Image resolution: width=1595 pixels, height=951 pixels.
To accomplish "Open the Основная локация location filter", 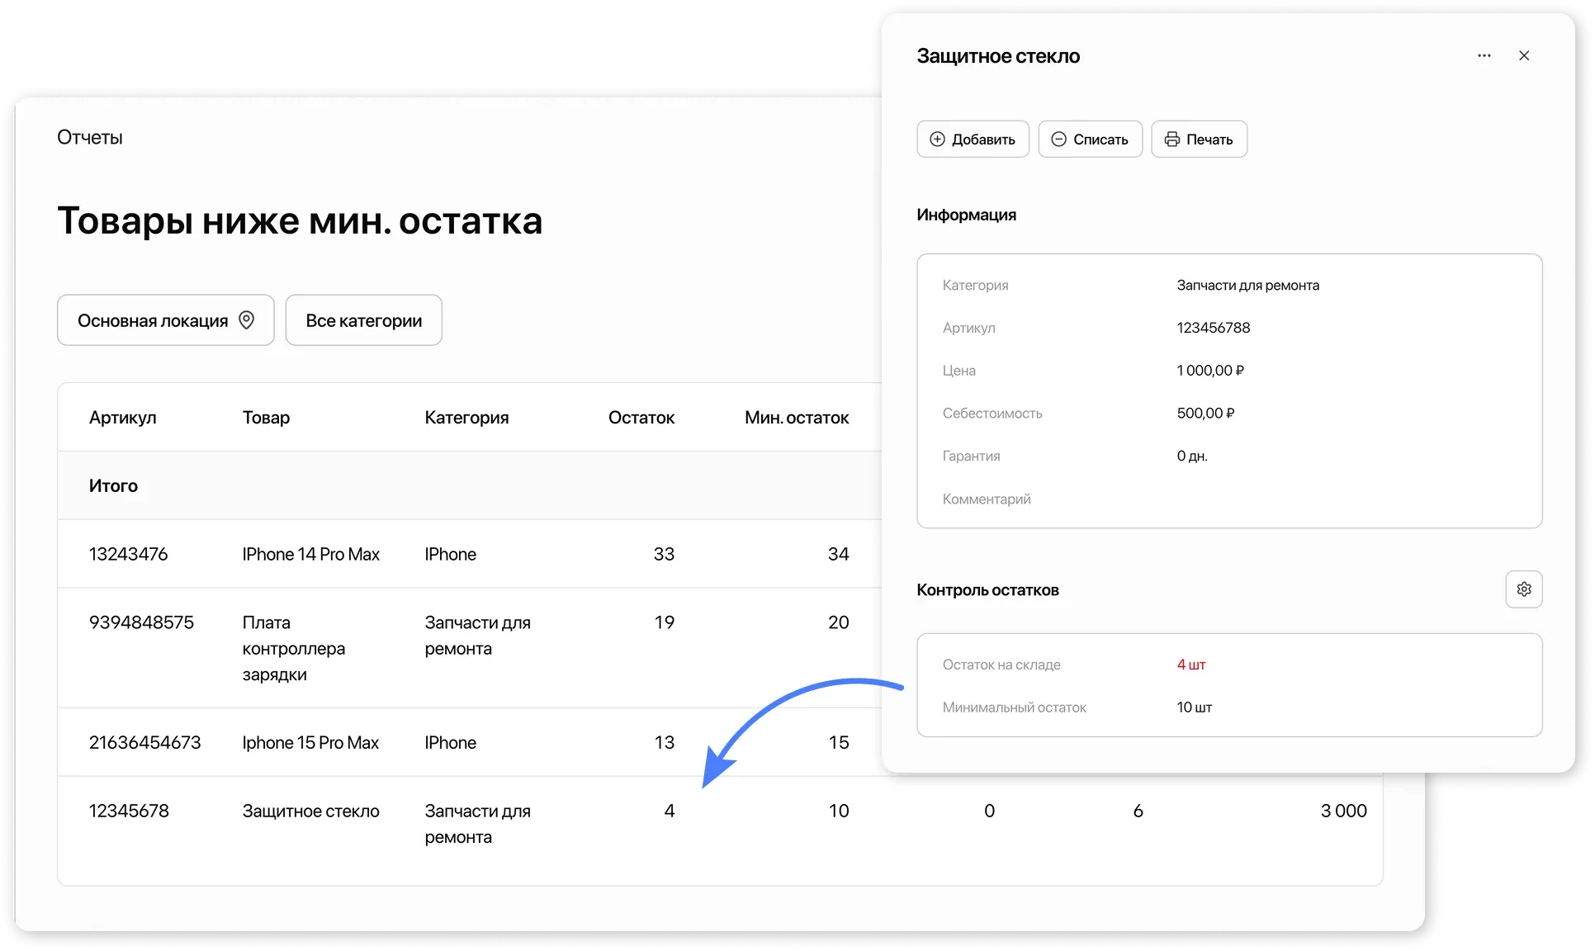I will click(x=165, y=319).
